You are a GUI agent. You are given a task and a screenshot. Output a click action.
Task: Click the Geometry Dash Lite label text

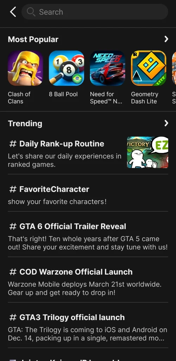click(x=145, y=98)
